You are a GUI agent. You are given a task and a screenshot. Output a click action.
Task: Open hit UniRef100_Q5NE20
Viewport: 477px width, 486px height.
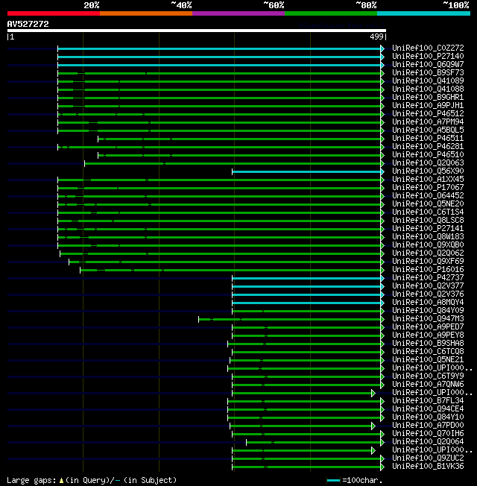(428, 204)
